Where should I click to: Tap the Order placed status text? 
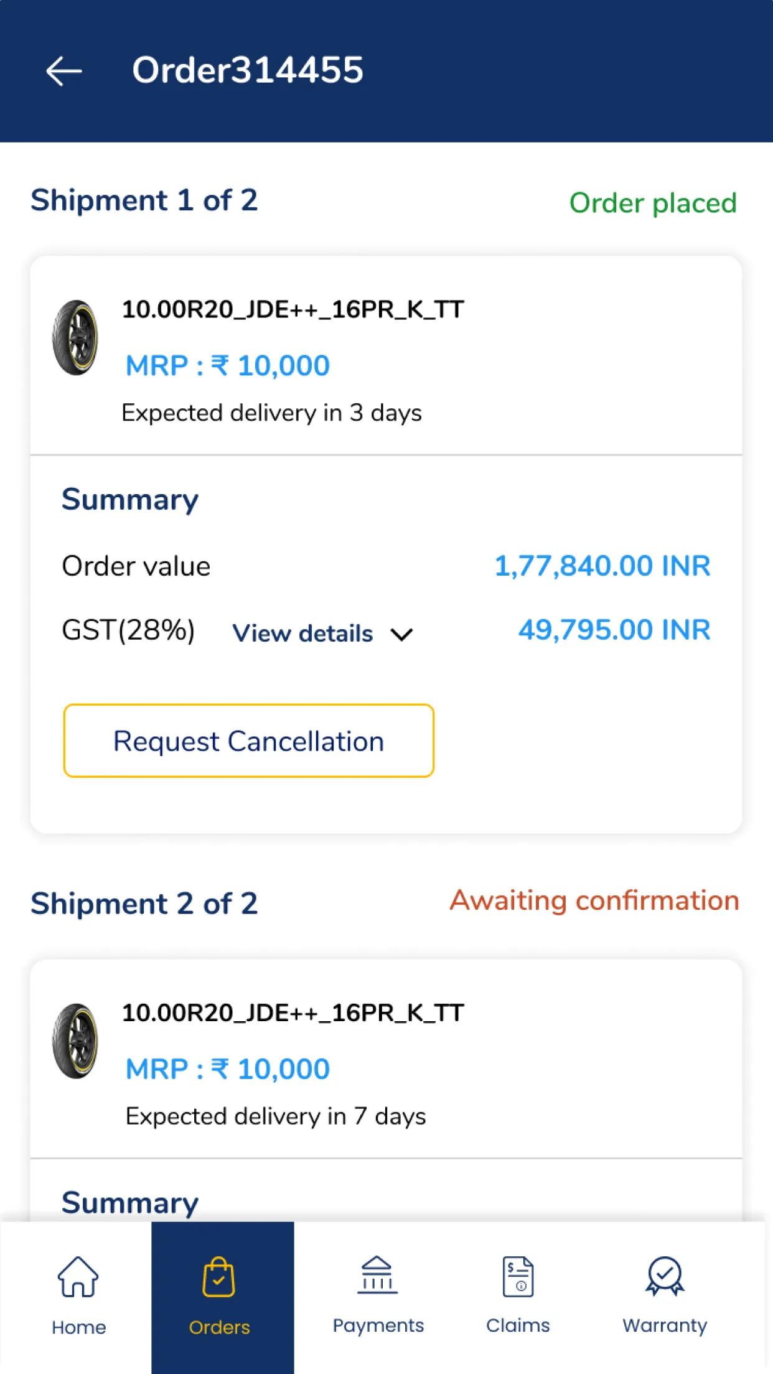coord(653,203)
